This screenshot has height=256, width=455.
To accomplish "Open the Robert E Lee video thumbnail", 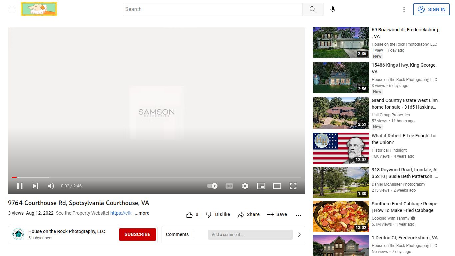I will pyautogui.click(x=341, y=148).
